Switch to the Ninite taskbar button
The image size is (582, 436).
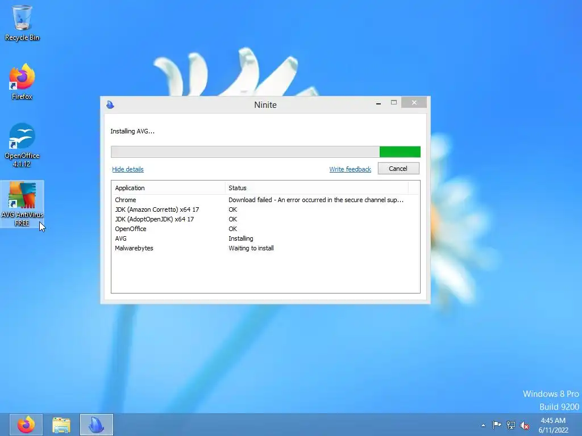click(x=97, y=425)
